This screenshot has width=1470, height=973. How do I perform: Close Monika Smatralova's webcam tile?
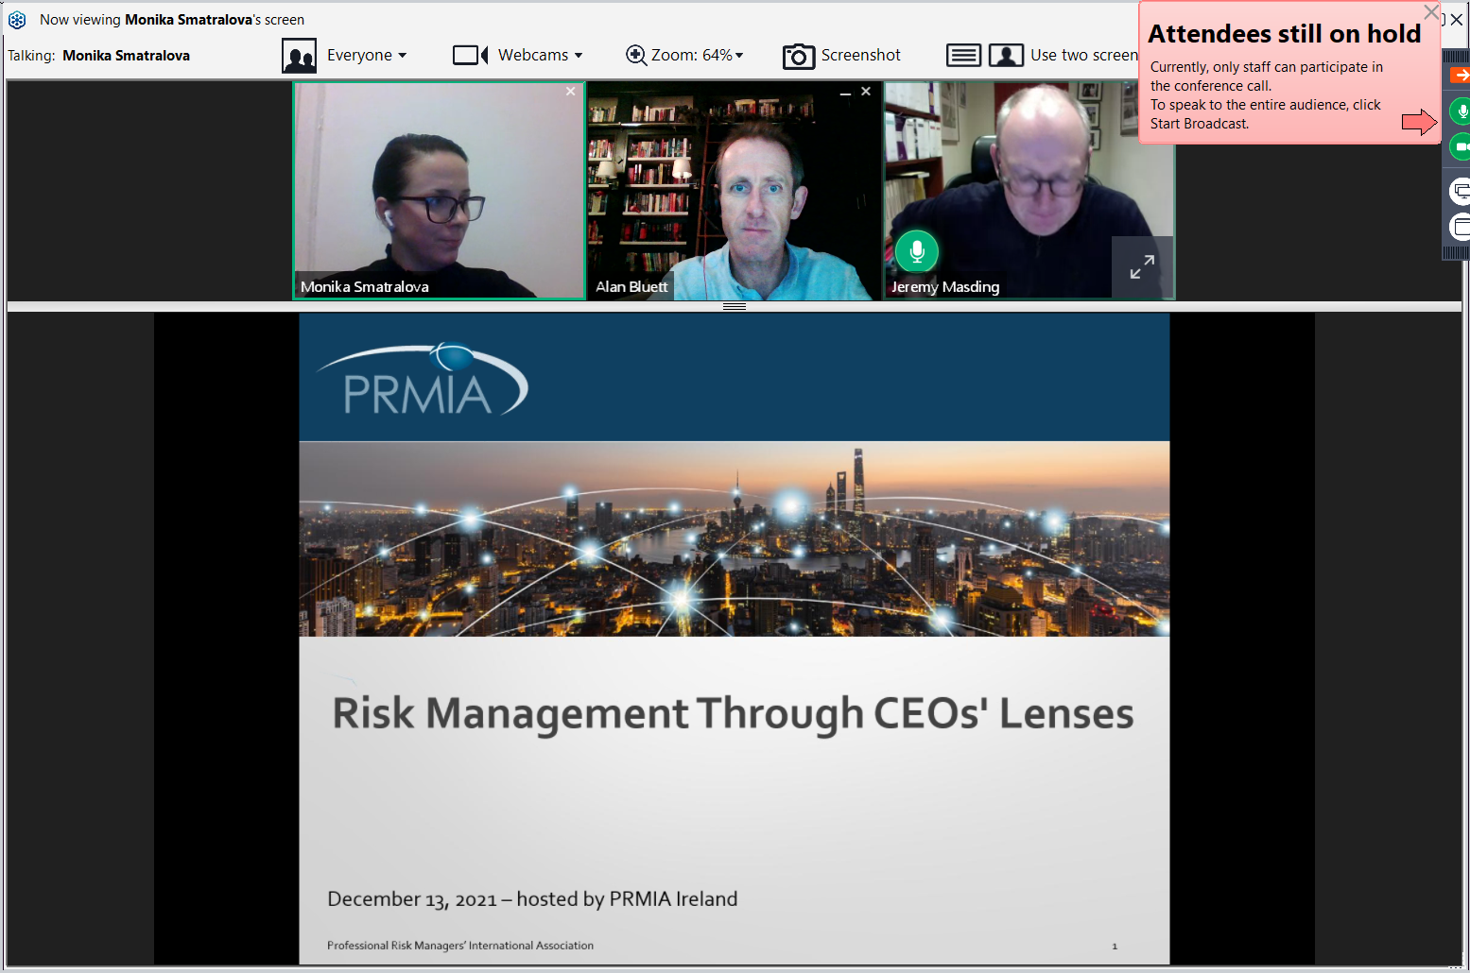[570, 92]
